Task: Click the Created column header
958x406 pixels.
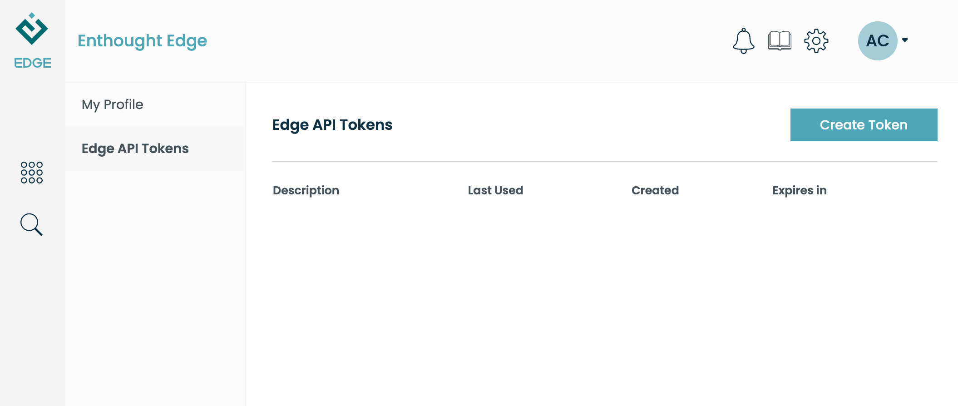Action: coord(655,190)
